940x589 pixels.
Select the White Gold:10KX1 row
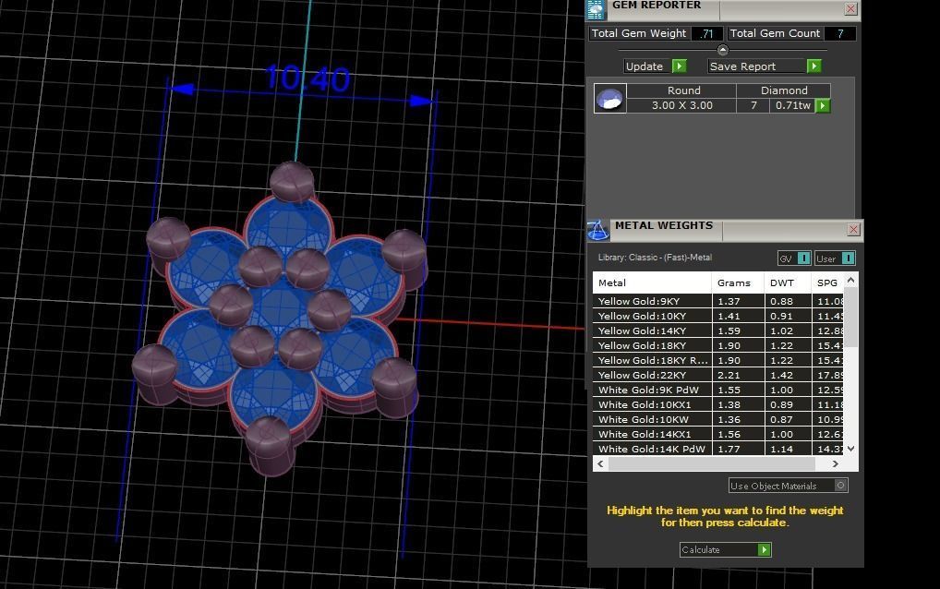(x=718, y=404)
